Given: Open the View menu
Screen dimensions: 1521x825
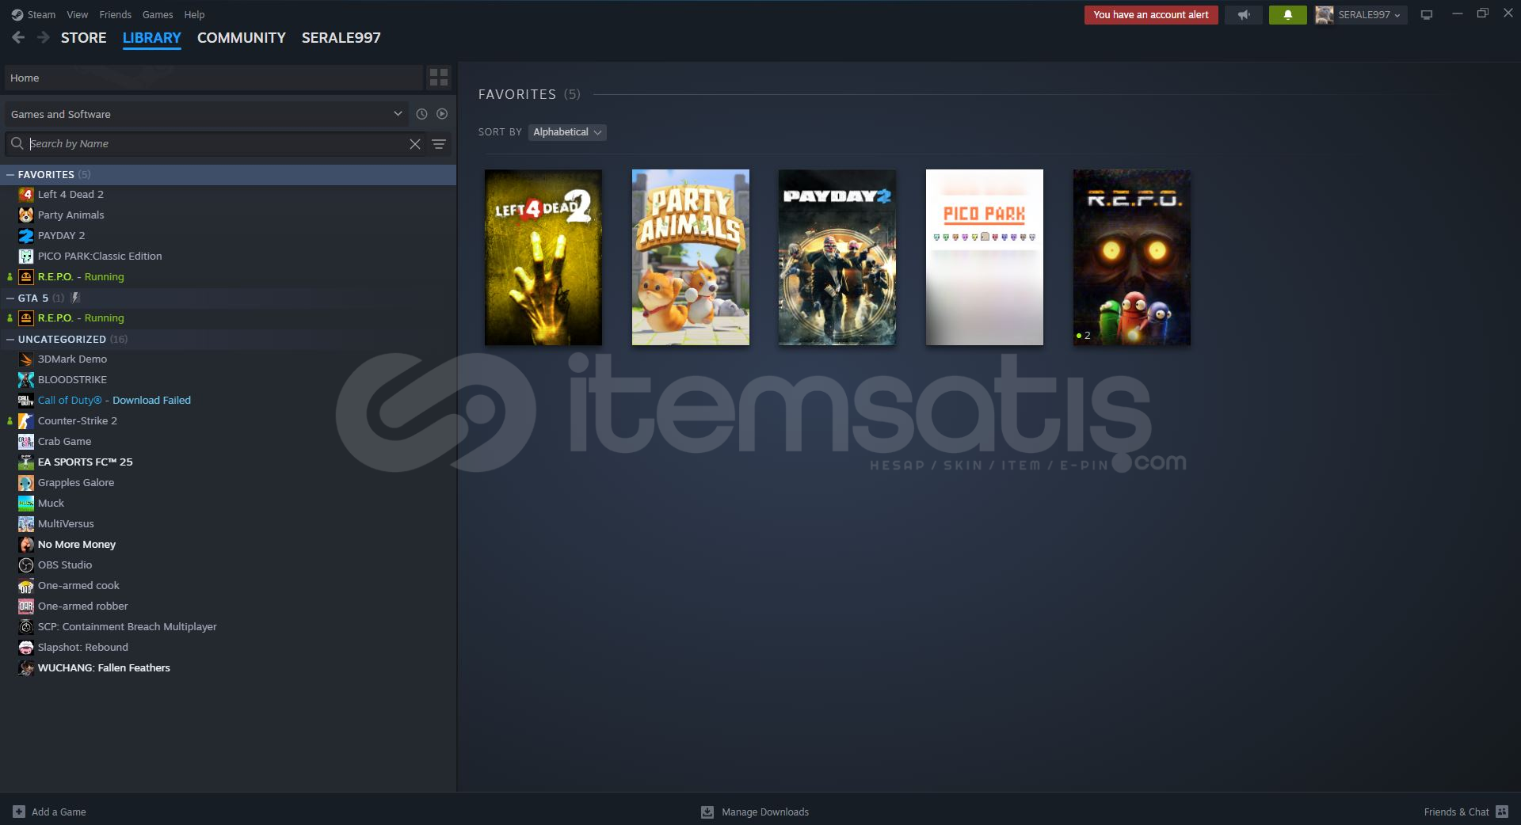Looking at the screenshot, I should click(78, 14).
